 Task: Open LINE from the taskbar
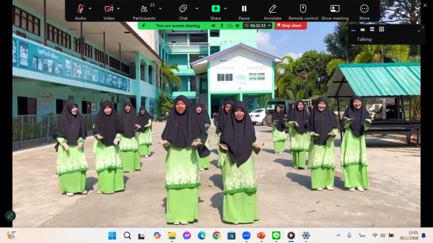click(276, 235)
